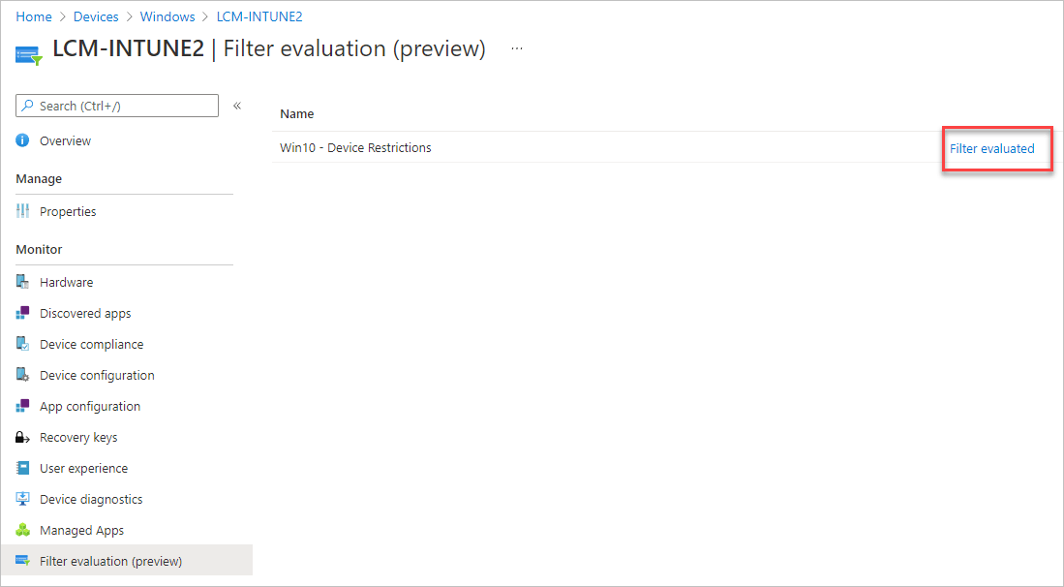Click the Name column header
Image resolution: width=1064 pixels, height=587 pixels.
point(296,113)
